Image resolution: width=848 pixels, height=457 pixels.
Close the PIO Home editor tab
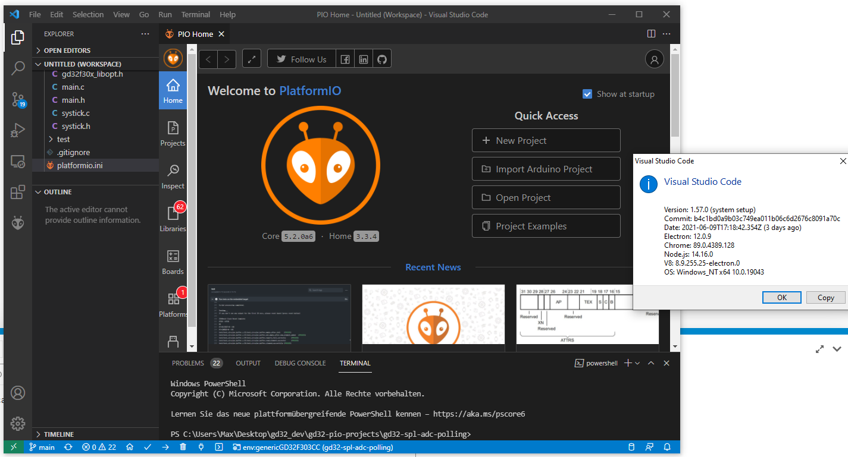[x=221, y=34]
